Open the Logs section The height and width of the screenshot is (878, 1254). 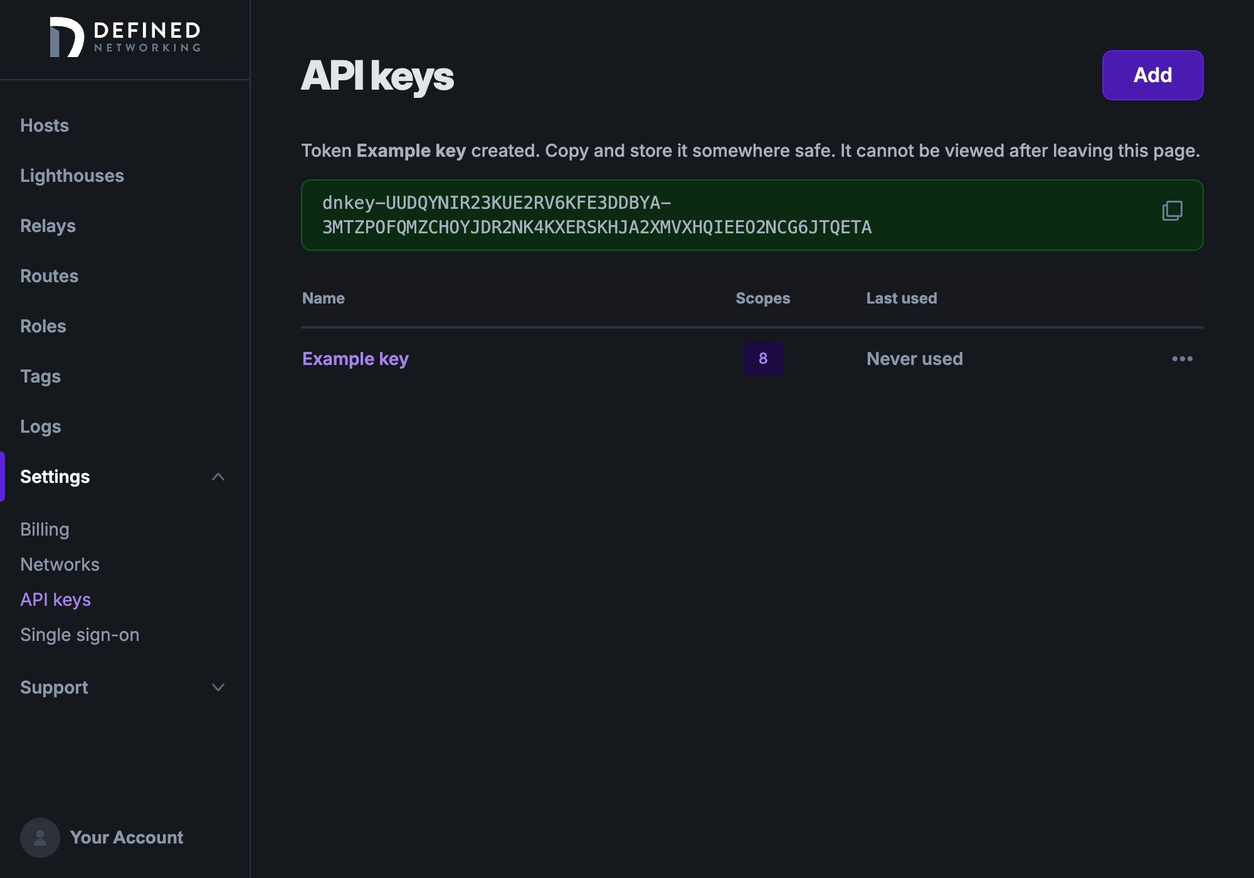pyautogui.click(x=40, y=426)
